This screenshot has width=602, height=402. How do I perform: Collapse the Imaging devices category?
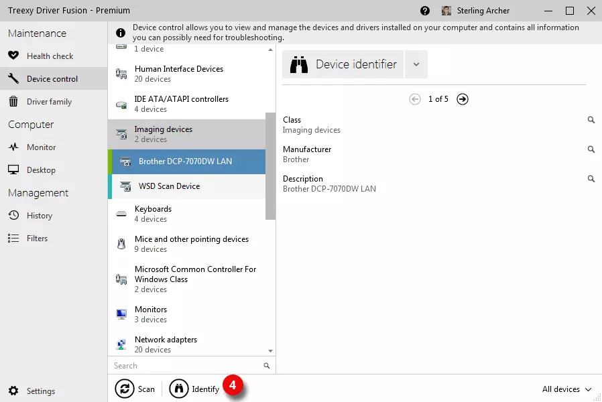click(x=186, y=134)
